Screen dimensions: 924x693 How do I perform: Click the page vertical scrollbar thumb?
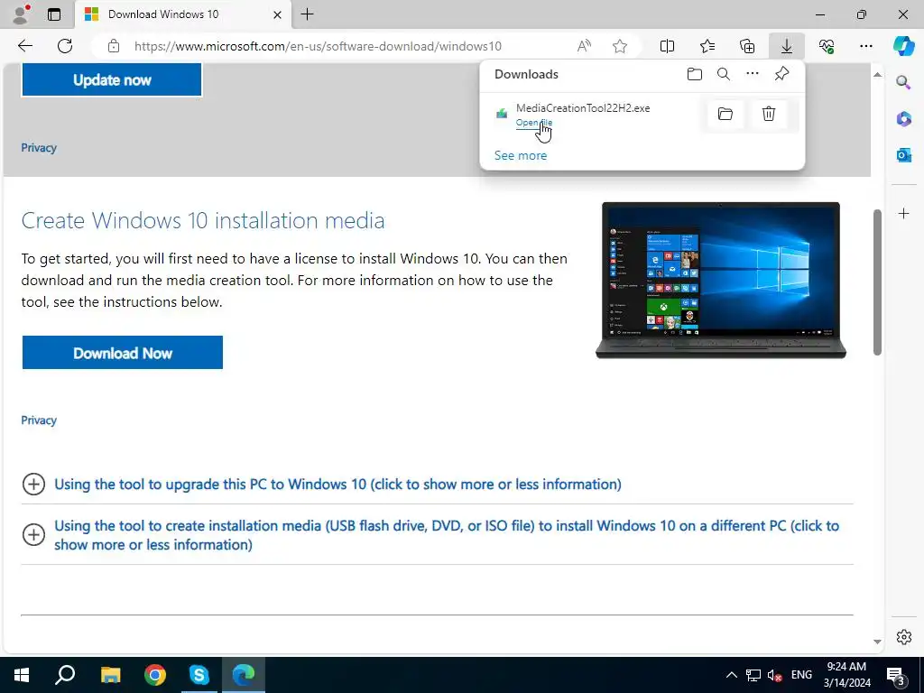[x=877, y=282]
